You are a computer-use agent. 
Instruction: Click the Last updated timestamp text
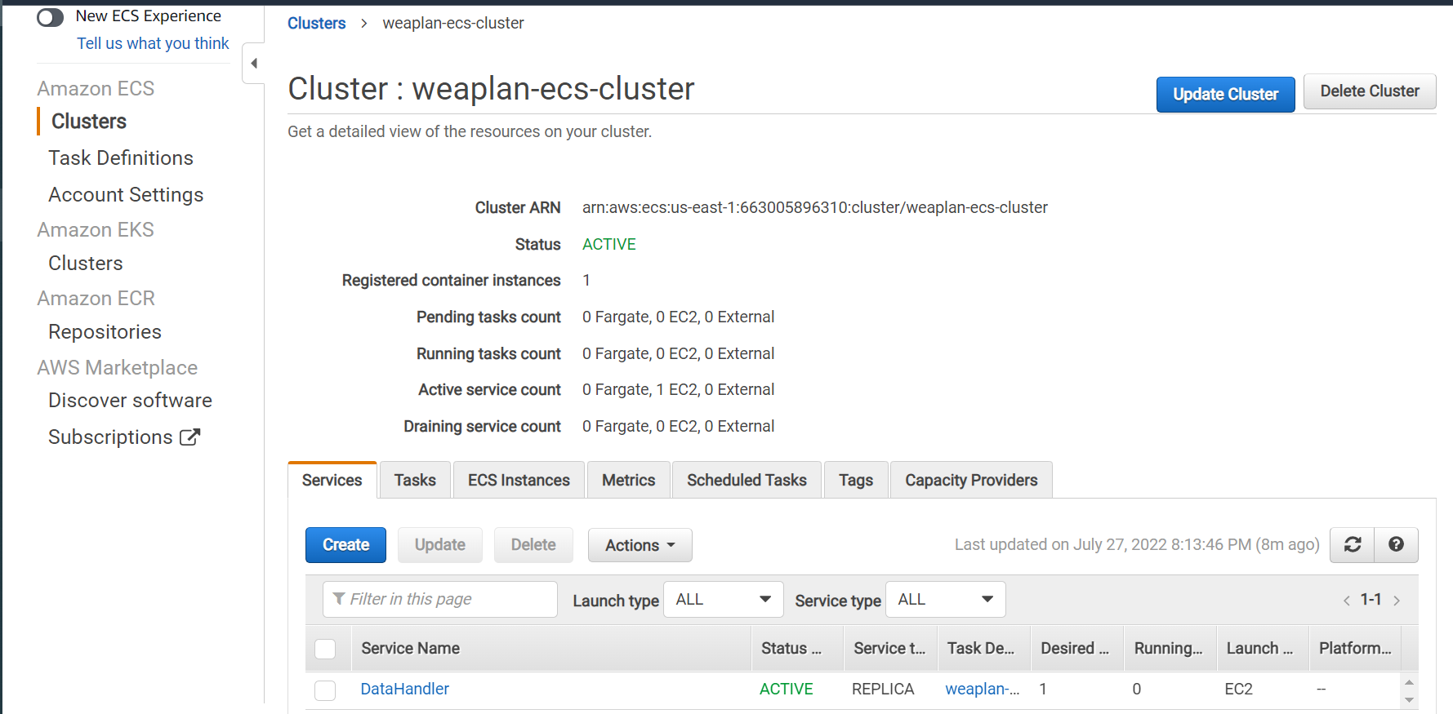click(1137, 544)
